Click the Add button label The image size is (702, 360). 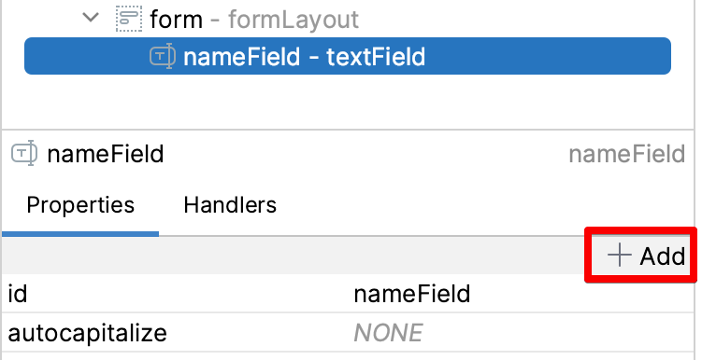(x=663, y=256)
